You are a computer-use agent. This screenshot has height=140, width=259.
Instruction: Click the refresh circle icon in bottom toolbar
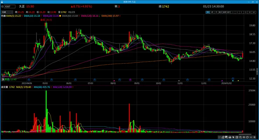pyautogui.click(x=247, y=137)
